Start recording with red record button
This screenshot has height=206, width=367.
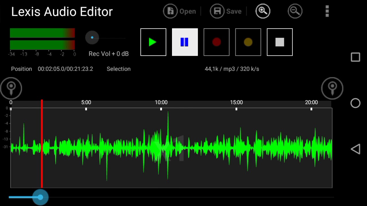(216, 42)
